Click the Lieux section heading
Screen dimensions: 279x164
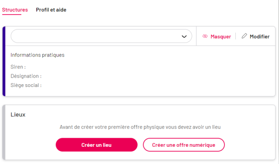18,115
